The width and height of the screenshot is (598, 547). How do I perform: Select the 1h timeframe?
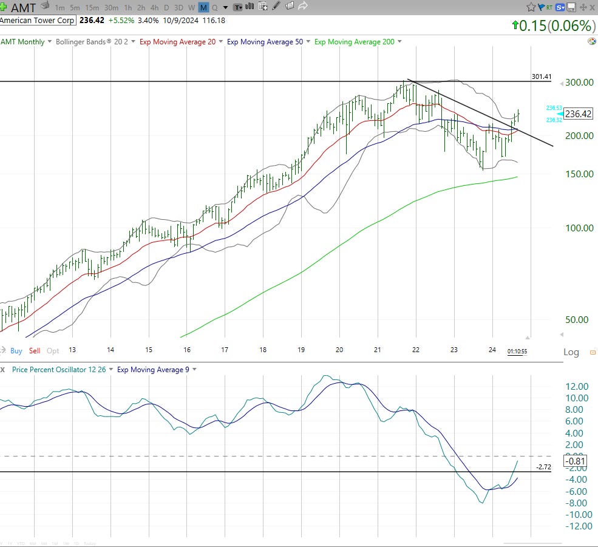pyautogui.click(x=127, y=8)
